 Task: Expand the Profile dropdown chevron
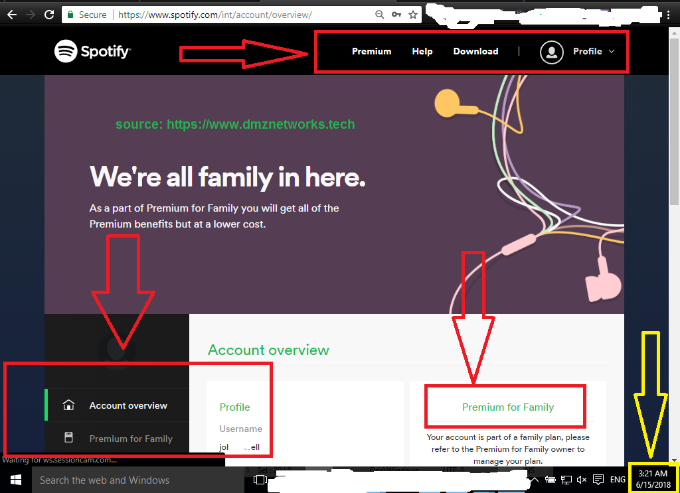point(612,51)
